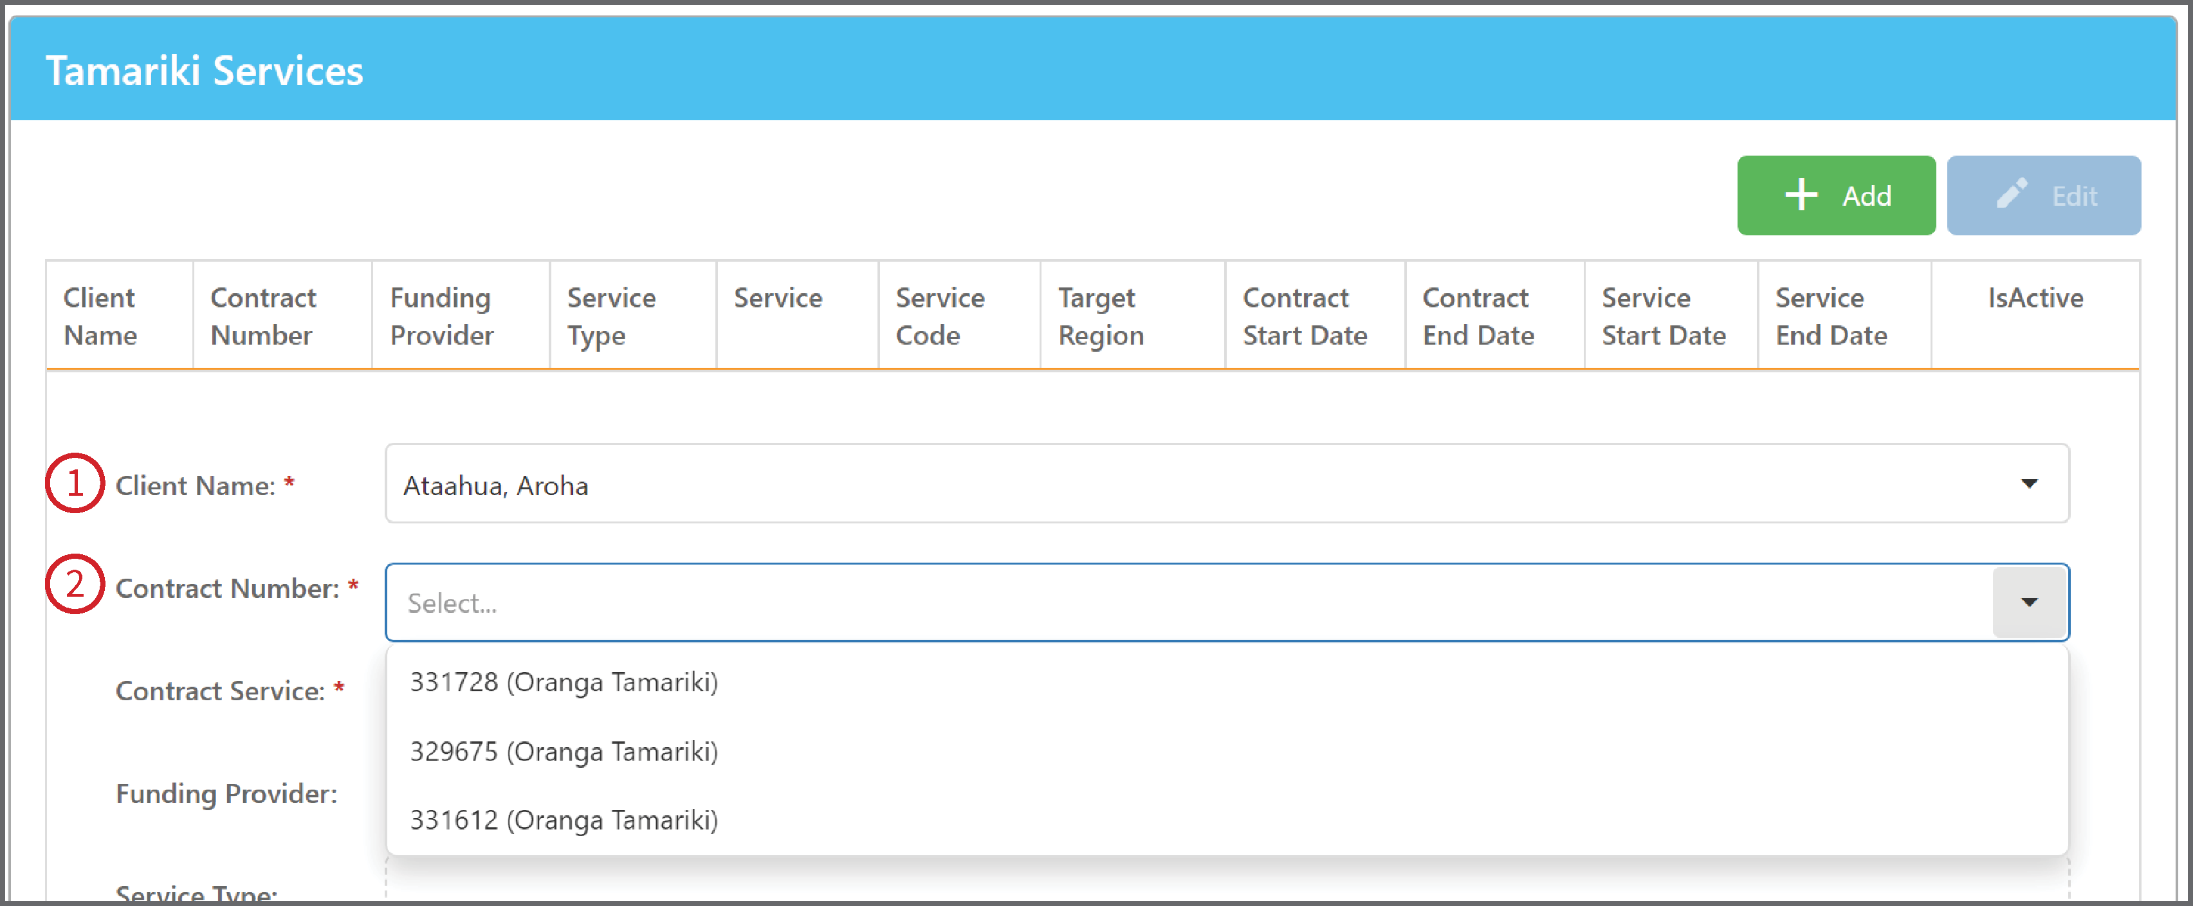
Task: Select contract 331728 (Oranga Tamariki)
Action: point(1227,682)
